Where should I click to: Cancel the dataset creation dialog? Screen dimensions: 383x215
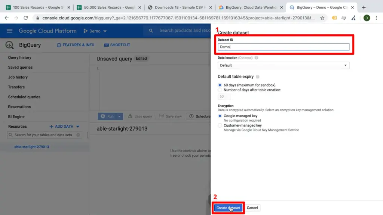(x=252, y=208)
